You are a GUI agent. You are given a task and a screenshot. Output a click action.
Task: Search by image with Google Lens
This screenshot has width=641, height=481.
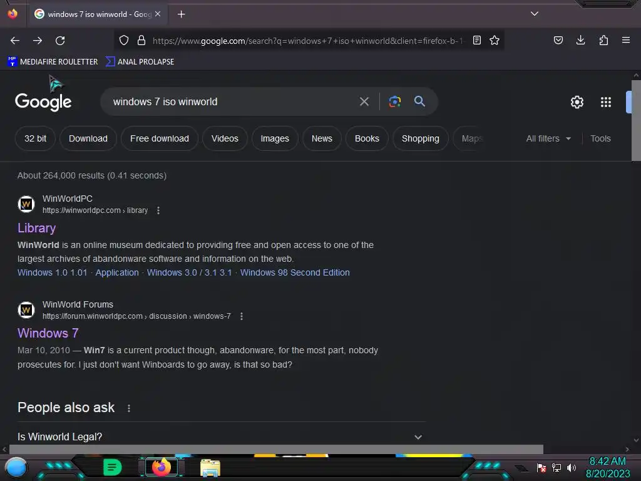pos(394,101)
